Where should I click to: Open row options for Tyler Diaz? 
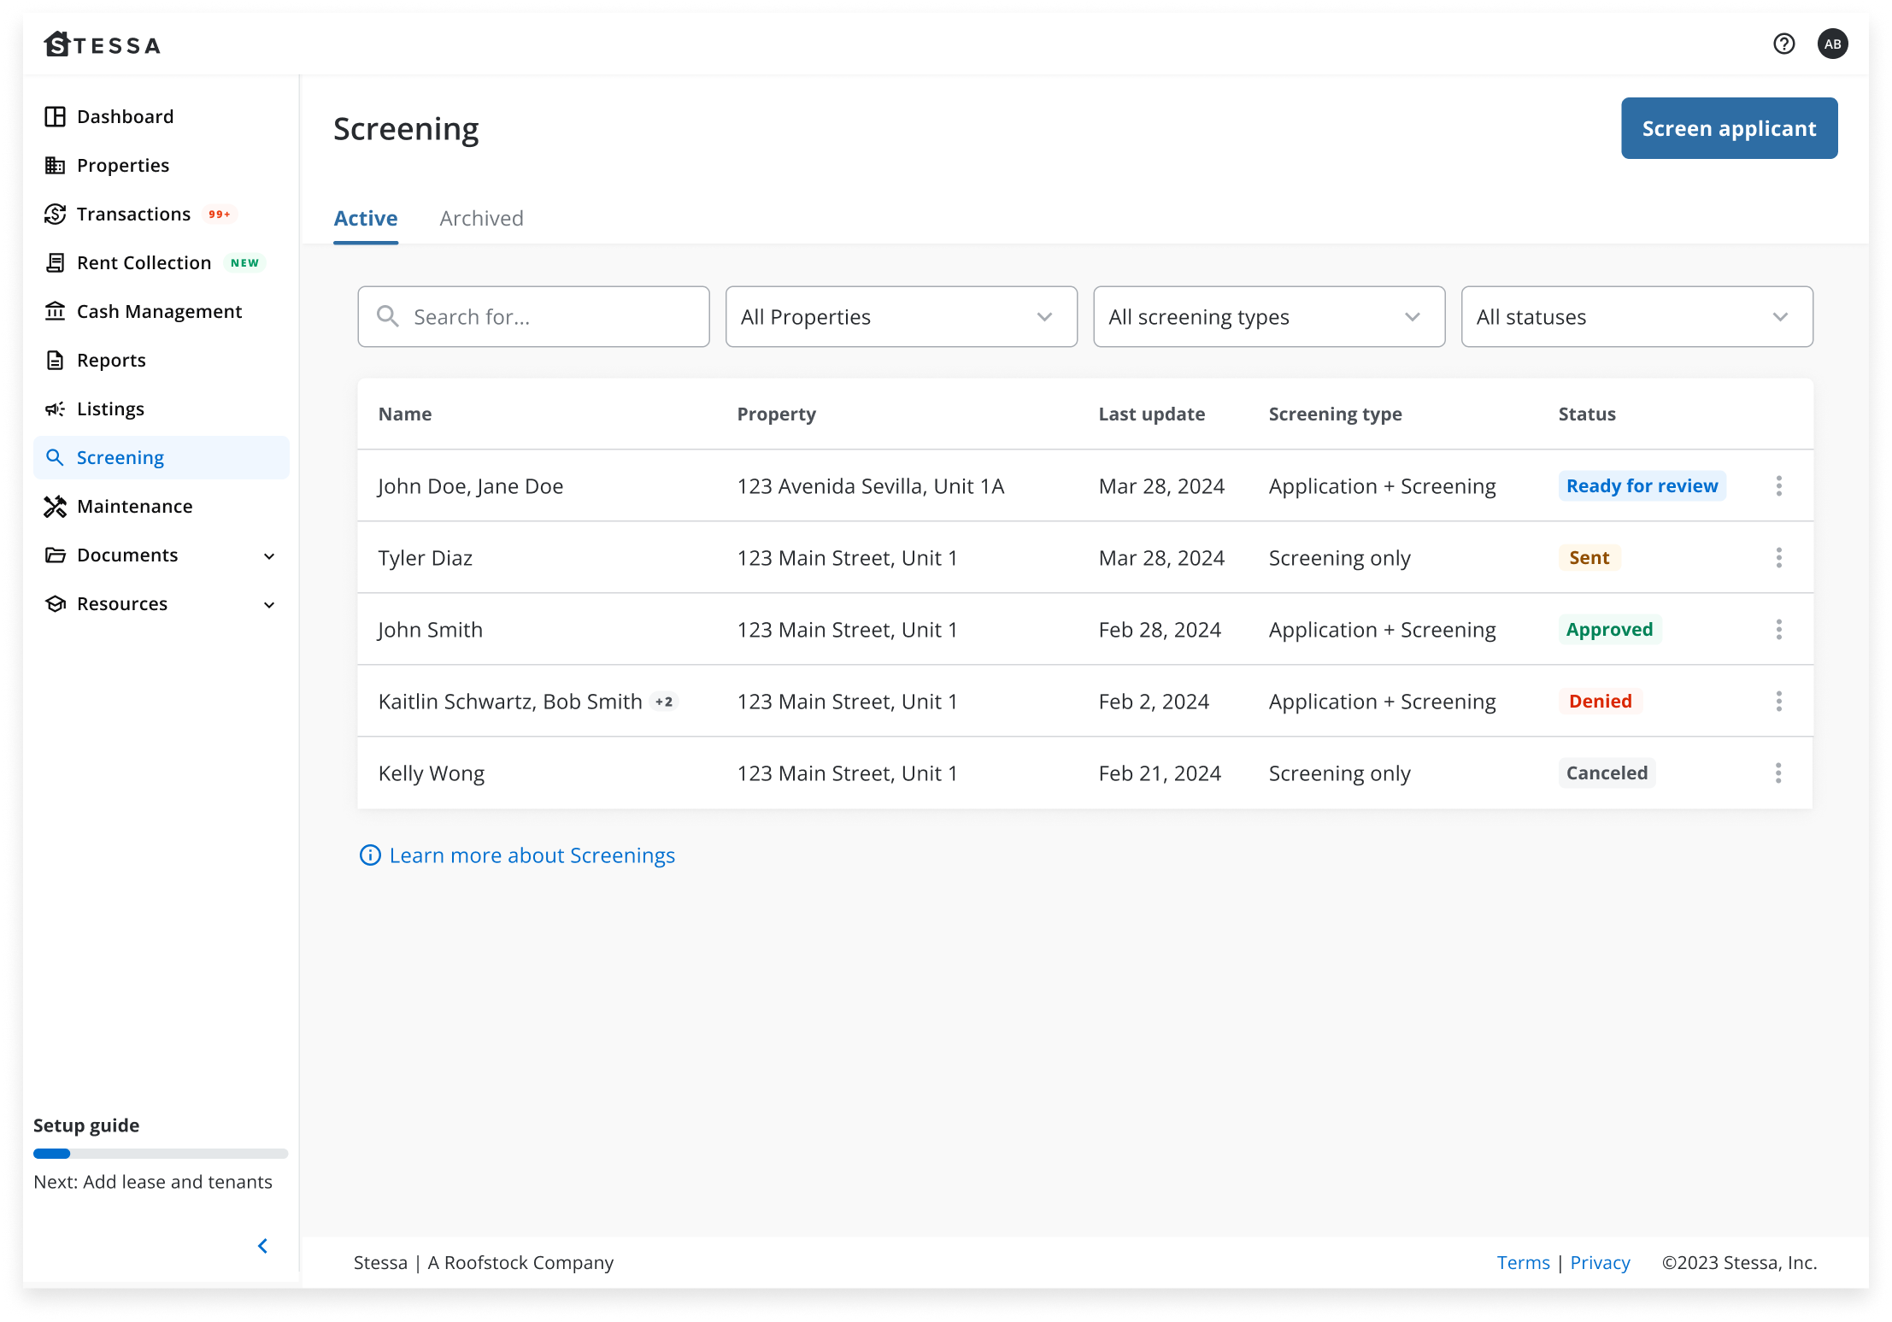pyautogui.click(x=1778, y=558)
